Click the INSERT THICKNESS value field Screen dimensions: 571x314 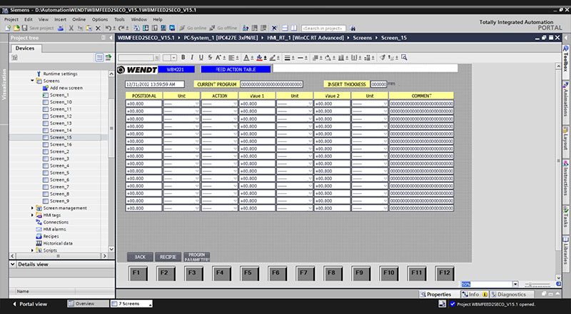click(x=379, y=84)
